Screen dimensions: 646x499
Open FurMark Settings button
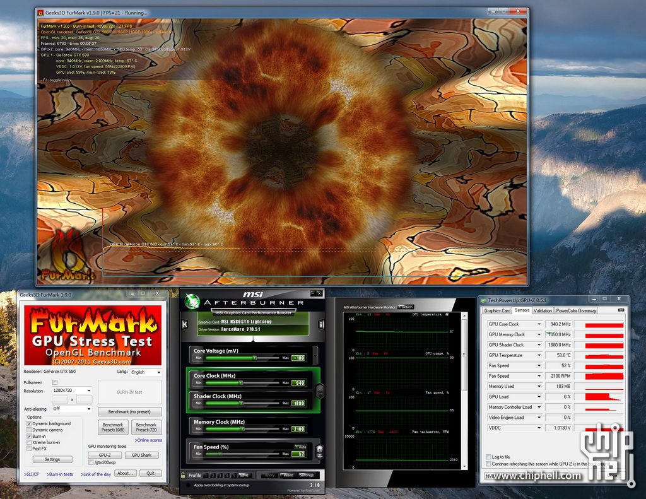52,459
